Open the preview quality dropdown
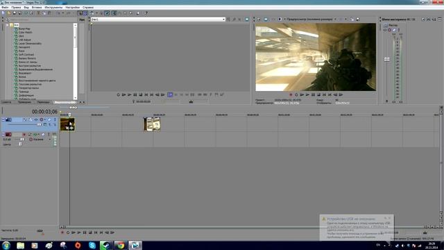 [335, 19]
